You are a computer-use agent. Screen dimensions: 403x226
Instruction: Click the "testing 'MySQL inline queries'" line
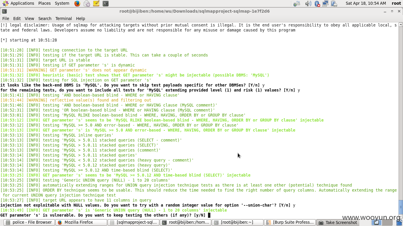[x=57, y=135]
